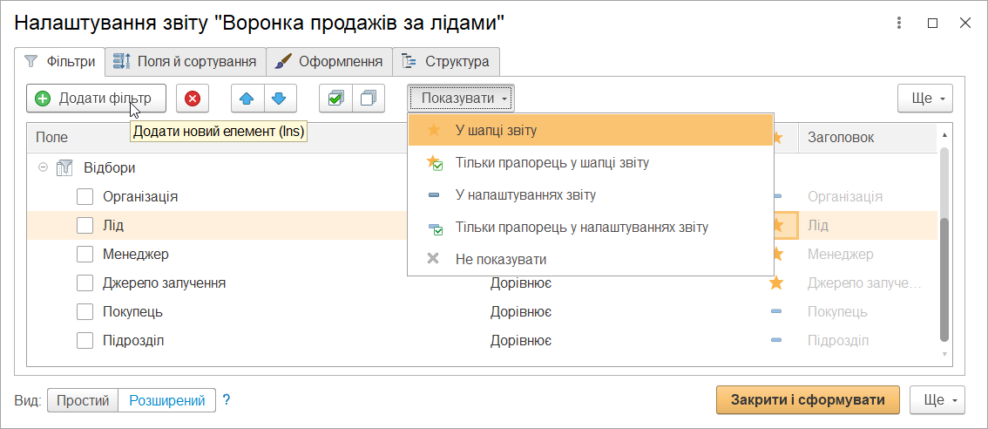Select Тільки прапорець у налаштуваннях звіту
Image resolution: width=988 pixels, height=429 pixels.
tap(591, 227)
